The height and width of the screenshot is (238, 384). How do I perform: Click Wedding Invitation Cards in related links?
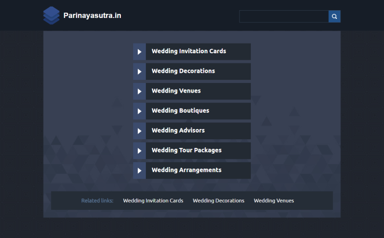[153, 201]
